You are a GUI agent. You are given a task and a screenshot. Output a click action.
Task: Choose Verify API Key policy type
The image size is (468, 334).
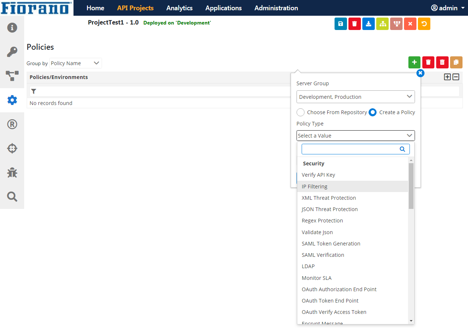pos(353,175)
